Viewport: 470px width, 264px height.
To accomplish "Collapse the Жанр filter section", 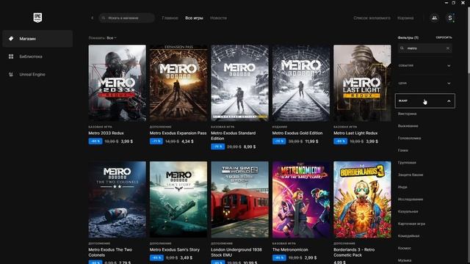I will tap(424, 101).
